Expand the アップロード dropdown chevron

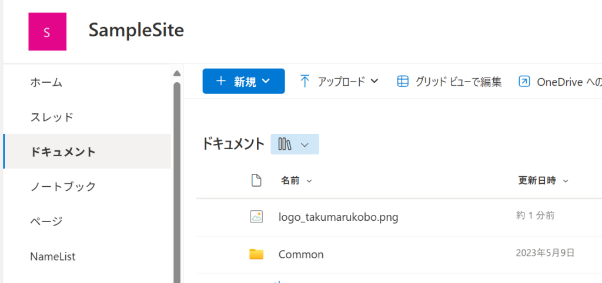tap(374, 82)
